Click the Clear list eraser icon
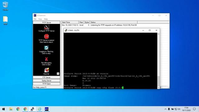The width and height of the screenshot is (199, 112). (x=46, y=70)
